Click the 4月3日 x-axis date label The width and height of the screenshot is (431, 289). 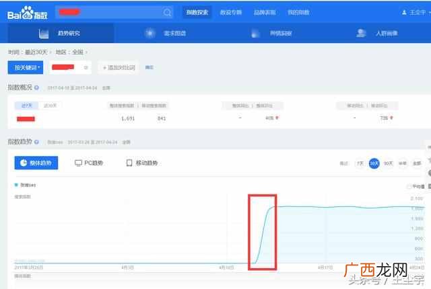pyautogui.click(x=127, y=267)
